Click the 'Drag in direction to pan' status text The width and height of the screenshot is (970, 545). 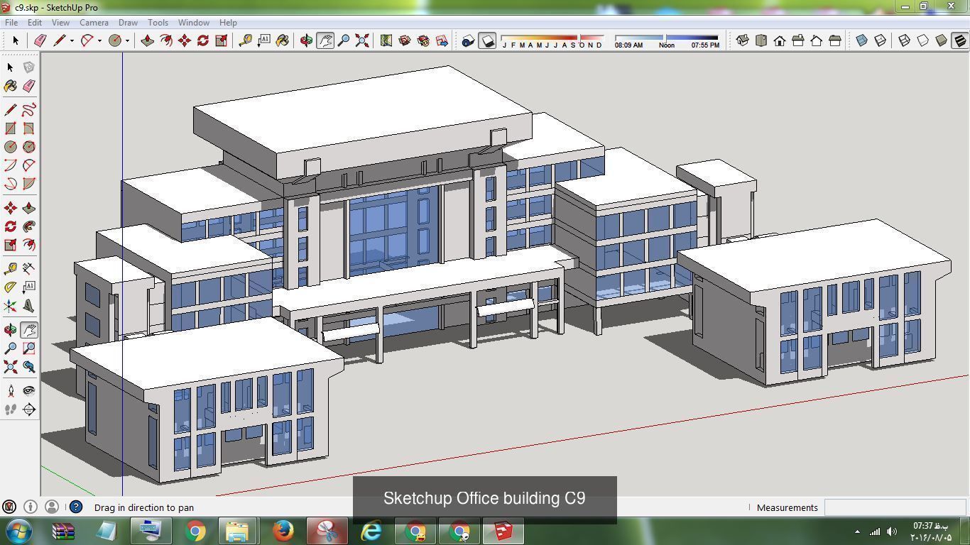(x=144, y=507)
